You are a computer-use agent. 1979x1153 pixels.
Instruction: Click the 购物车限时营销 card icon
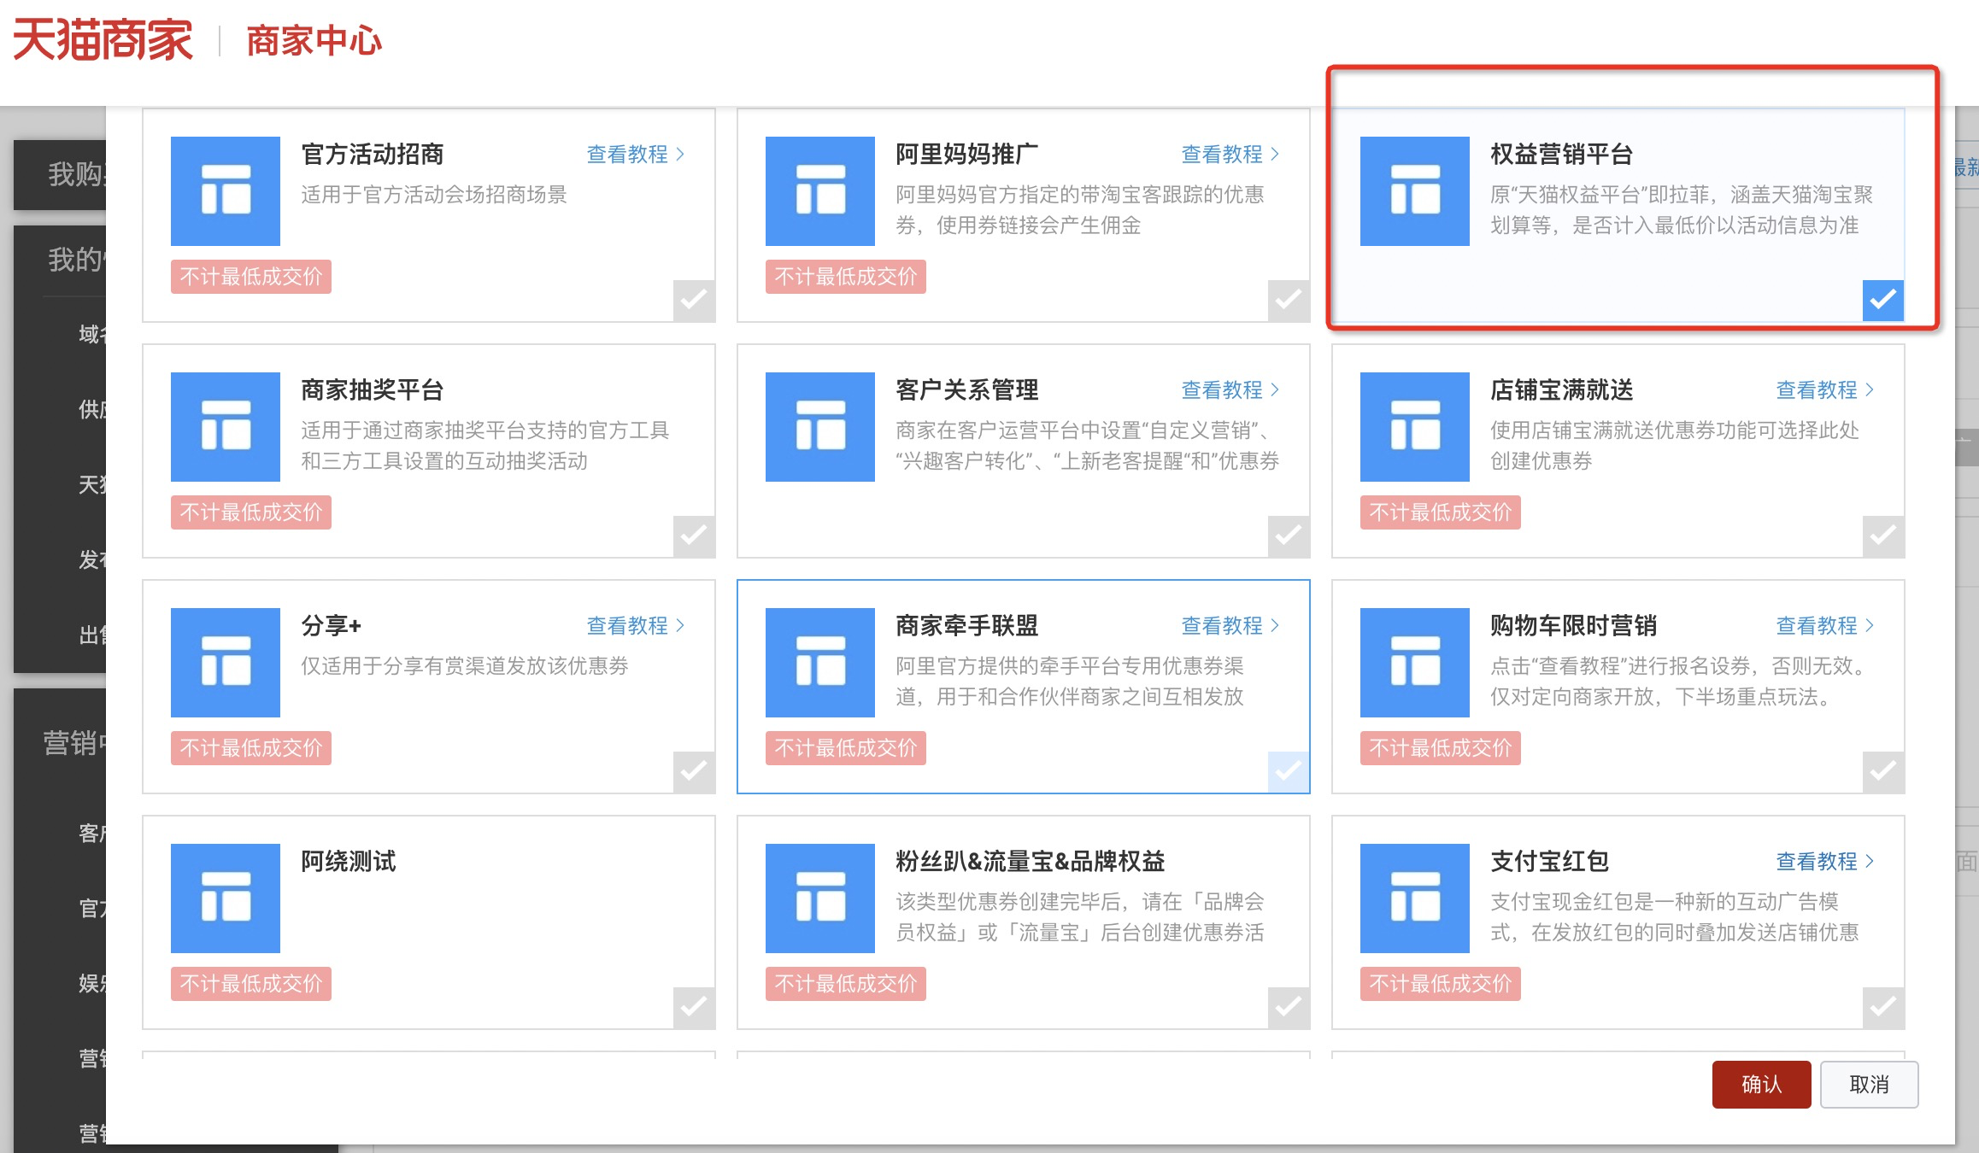coord(1415,663)
